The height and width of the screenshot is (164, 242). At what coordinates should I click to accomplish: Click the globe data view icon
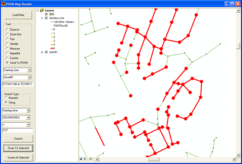click(81, 159)
